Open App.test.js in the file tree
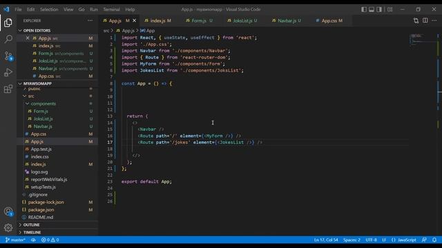 [x=41, y=149]
